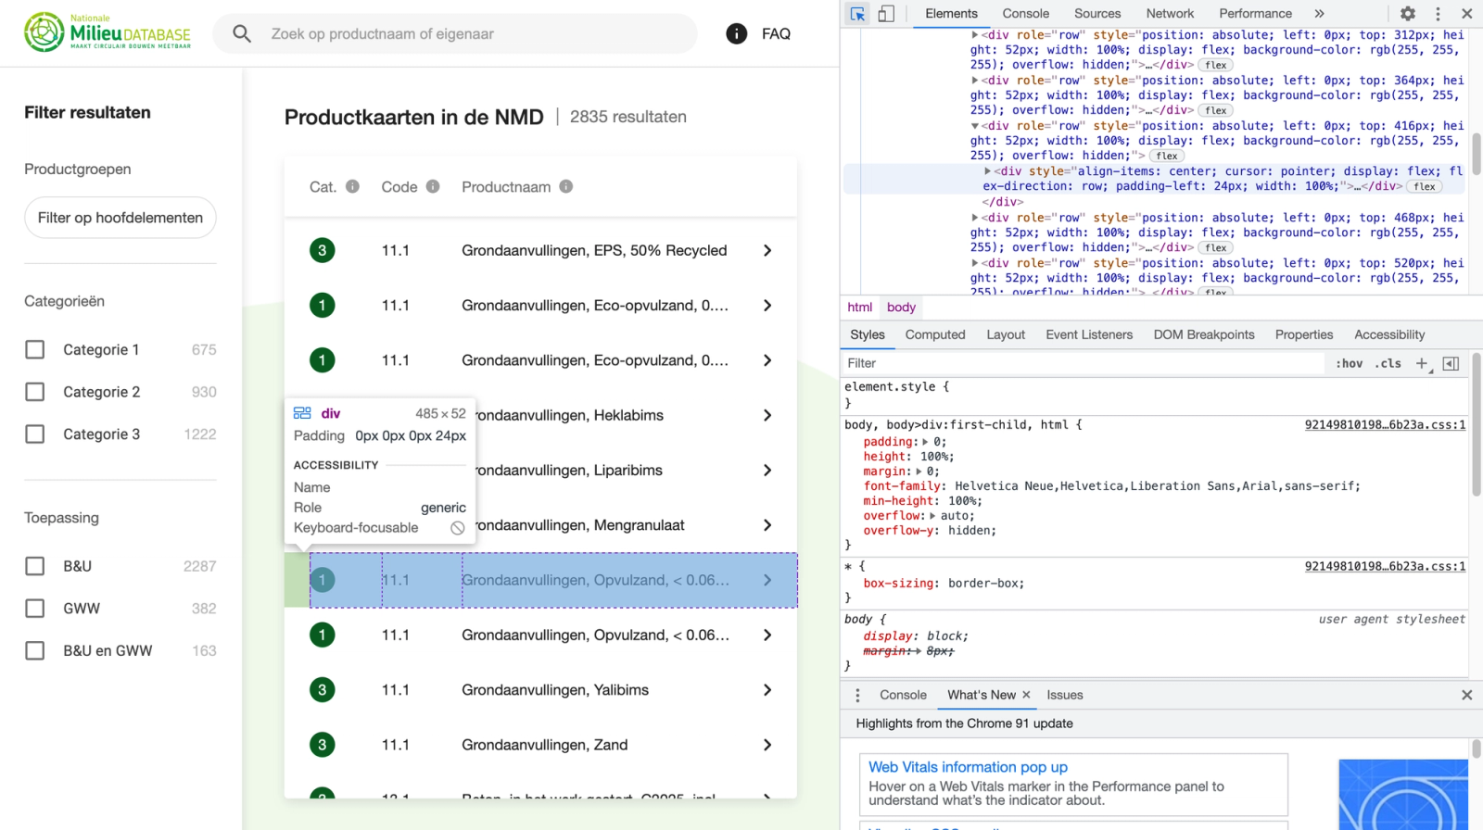Toggle the device toolbar icon
Viewport: 1483px width, 830px height.
[886, 14]
